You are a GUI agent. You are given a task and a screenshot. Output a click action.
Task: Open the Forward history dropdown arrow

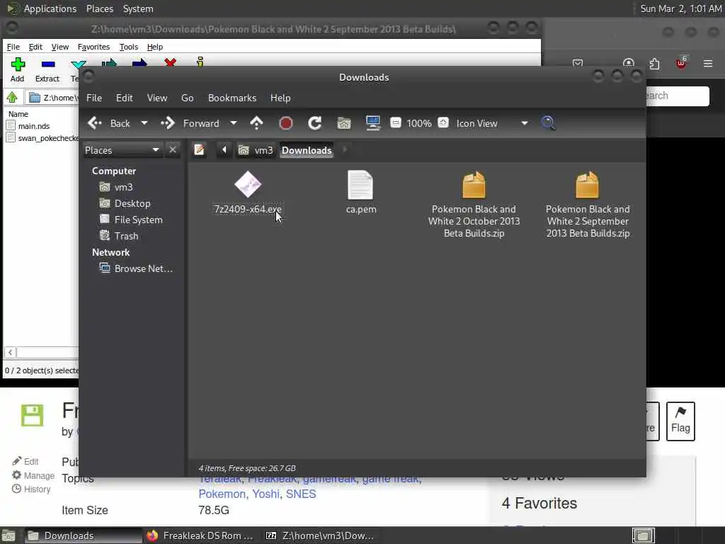(234, 123)
